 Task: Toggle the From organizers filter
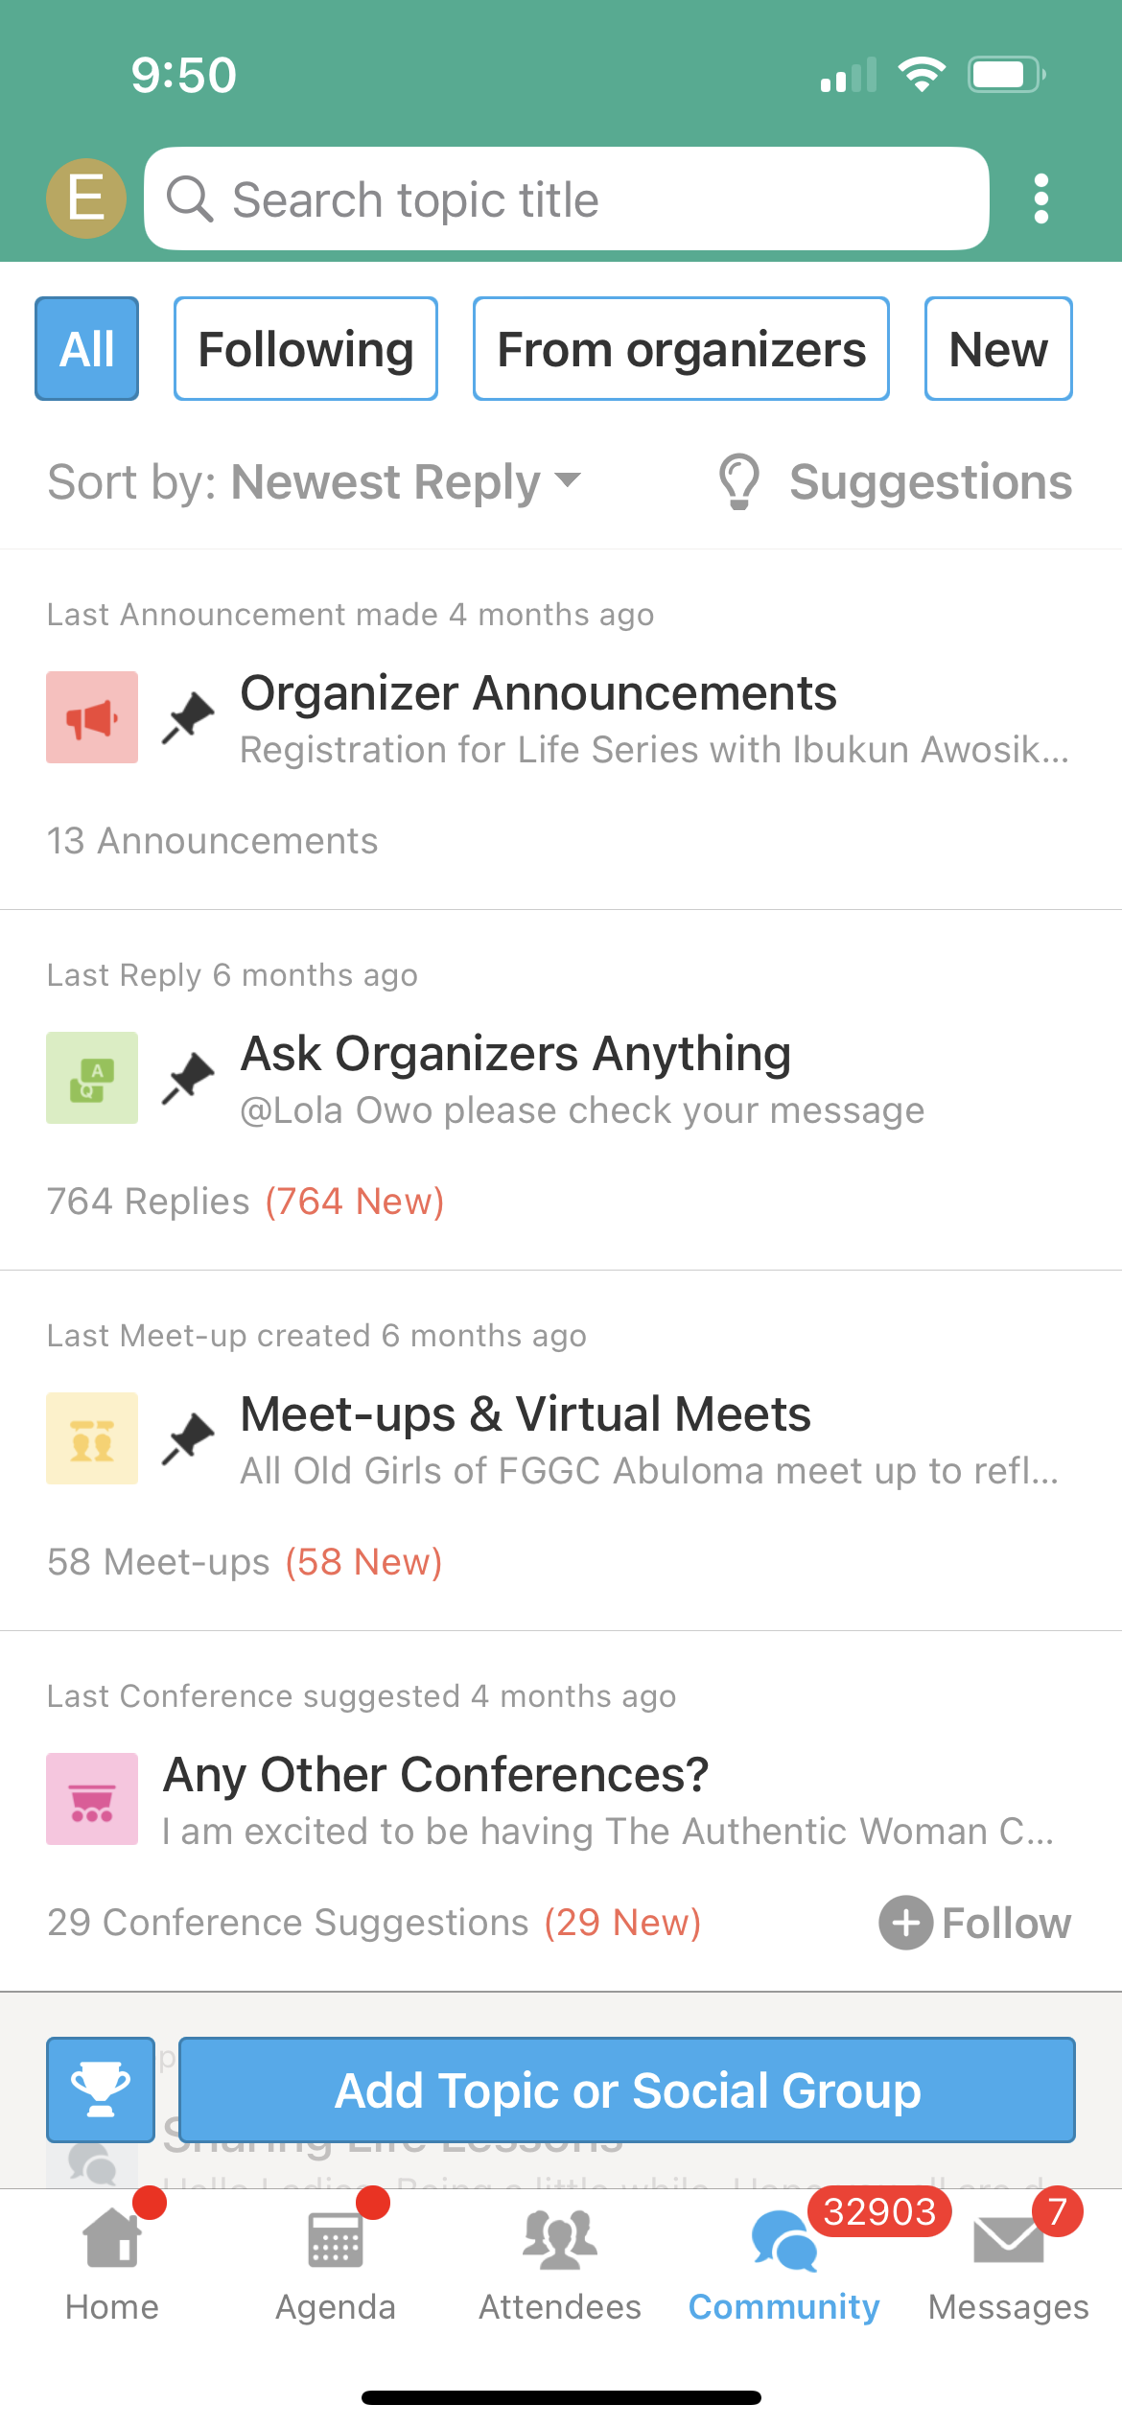click(681, 349)
